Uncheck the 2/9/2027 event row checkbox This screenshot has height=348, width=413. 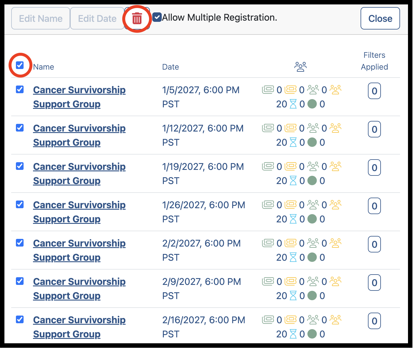coord(20,281)
